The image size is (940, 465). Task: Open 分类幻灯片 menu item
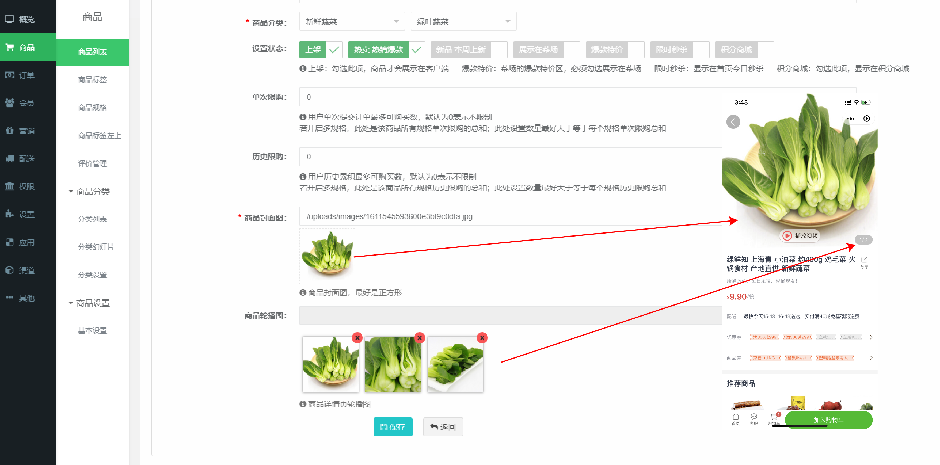[x=96, y=247]
